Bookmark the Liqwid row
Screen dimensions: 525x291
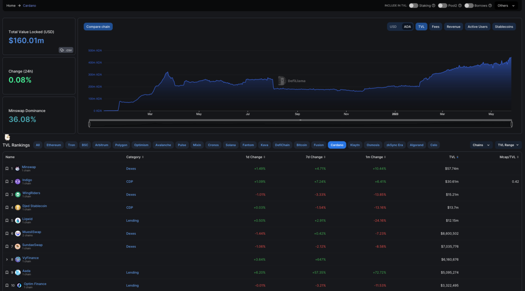[7, 221]
